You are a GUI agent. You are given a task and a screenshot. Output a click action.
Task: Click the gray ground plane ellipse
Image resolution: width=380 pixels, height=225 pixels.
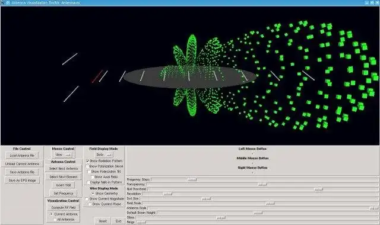point(190,78)
